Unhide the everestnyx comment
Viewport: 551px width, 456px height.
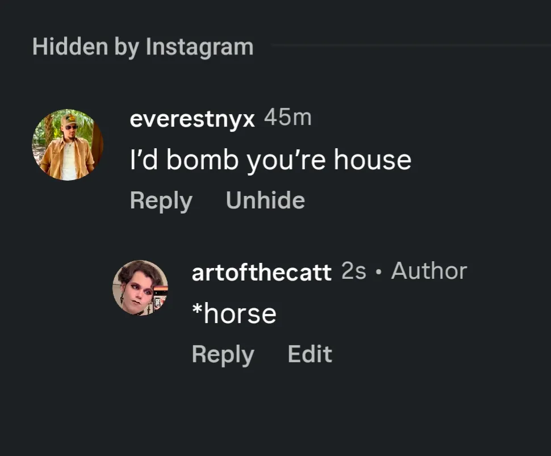(x=265, y=200)
